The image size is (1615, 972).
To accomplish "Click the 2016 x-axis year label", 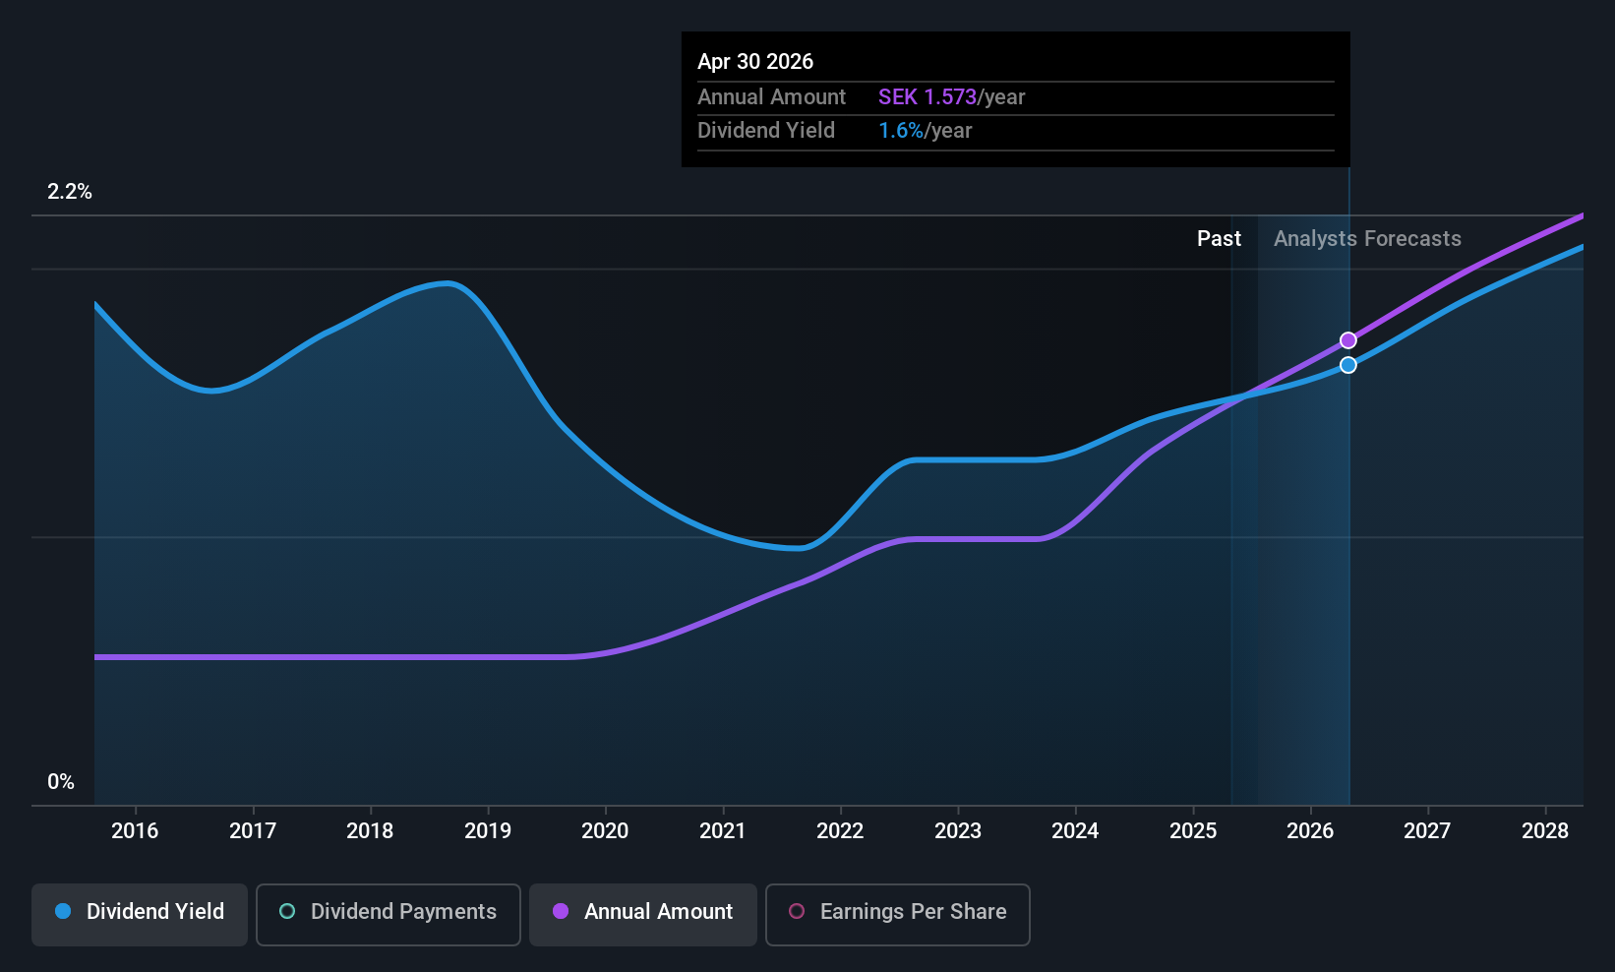I will [x=135, y=830].
